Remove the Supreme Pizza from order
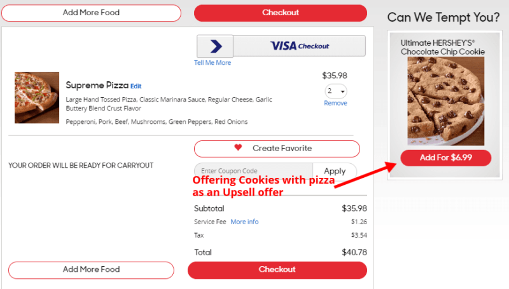Image resolution: width=509 pixels, height=289 pixels. [335, 103]
